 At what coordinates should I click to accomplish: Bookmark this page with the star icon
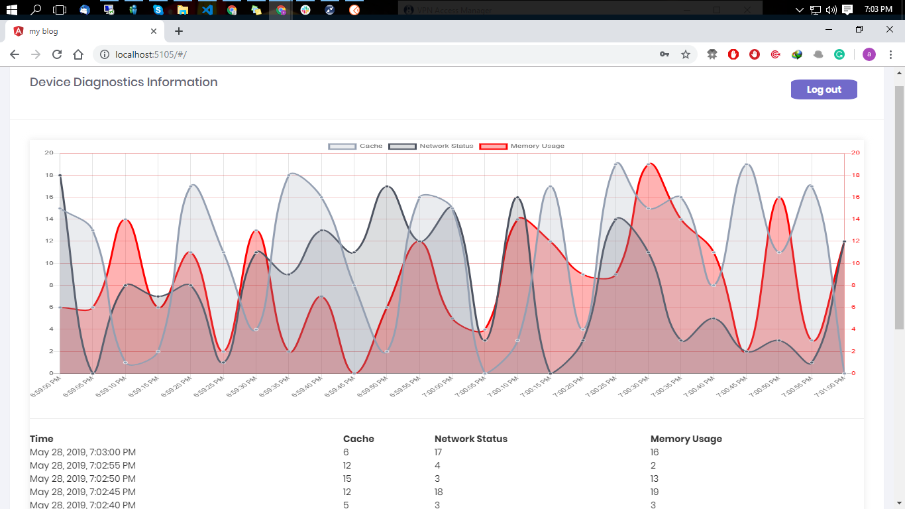686,54
